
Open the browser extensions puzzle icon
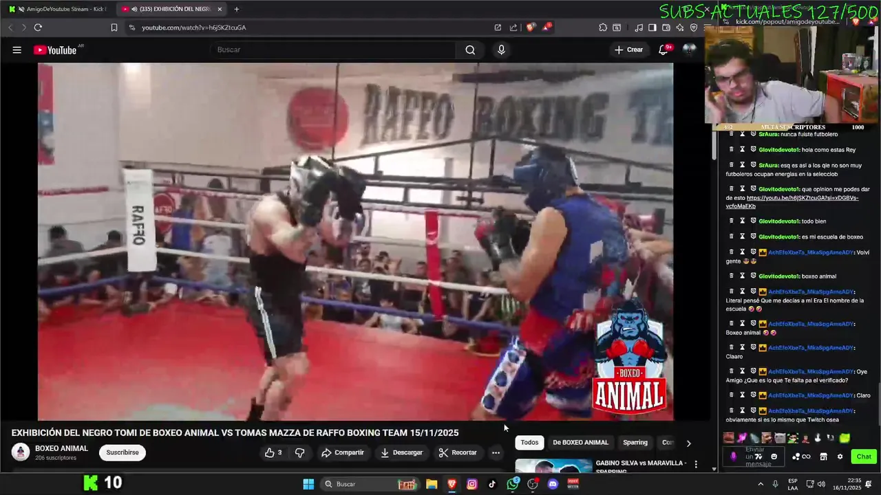[603, 27]
